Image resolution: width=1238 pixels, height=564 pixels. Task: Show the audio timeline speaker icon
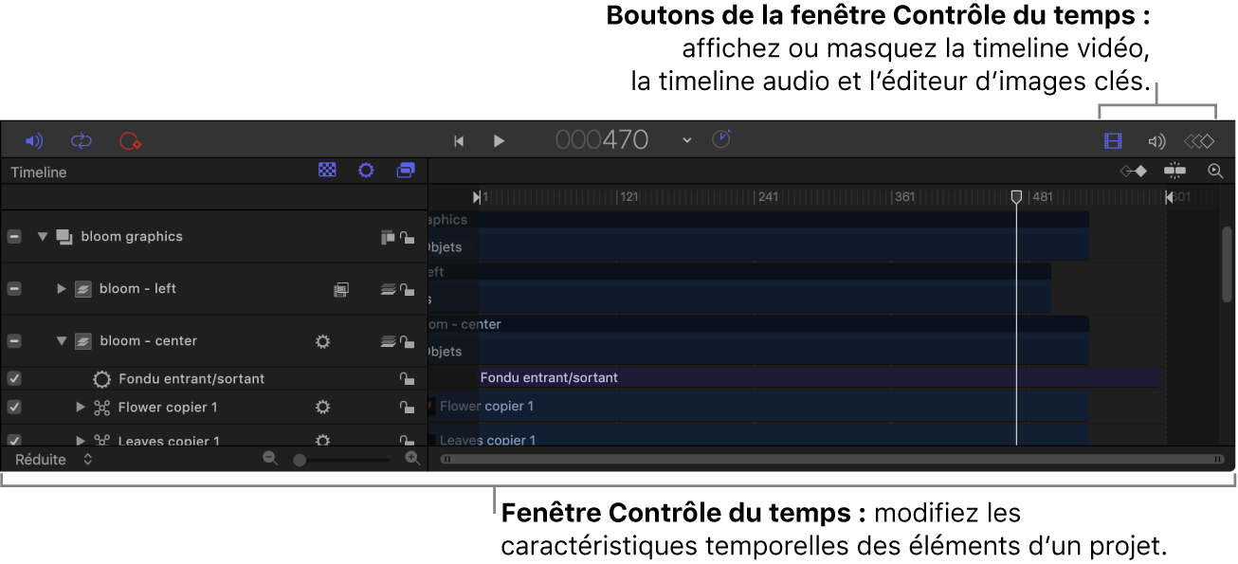(x=1156, y=140)
